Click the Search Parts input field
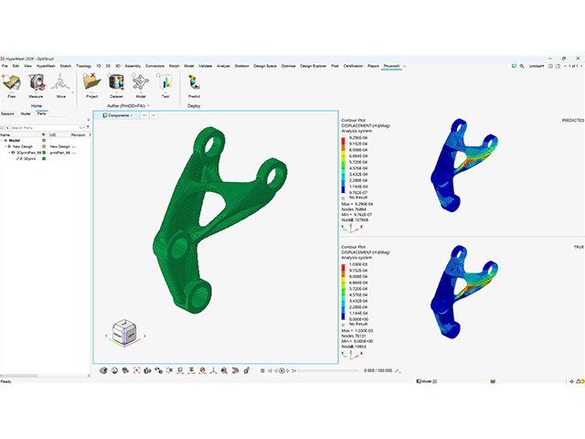Image resolution: width=585 pixels, height=439 pixels. tap(44, 128)
